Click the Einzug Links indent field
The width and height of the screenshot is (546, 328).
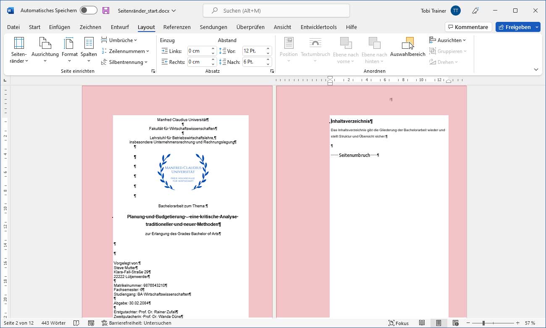(198, 51)
